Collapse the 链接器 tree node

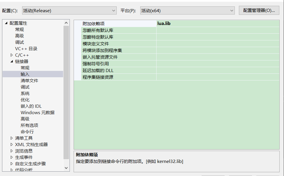[12, 61]
